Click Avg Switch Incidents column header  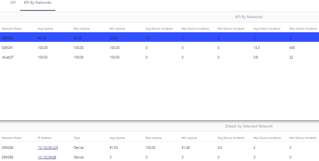267,29
